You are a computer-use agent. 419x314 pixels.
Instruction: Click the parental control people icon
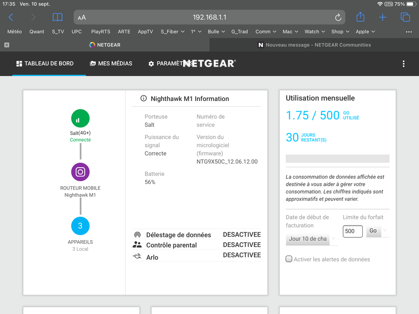(137, 244)
